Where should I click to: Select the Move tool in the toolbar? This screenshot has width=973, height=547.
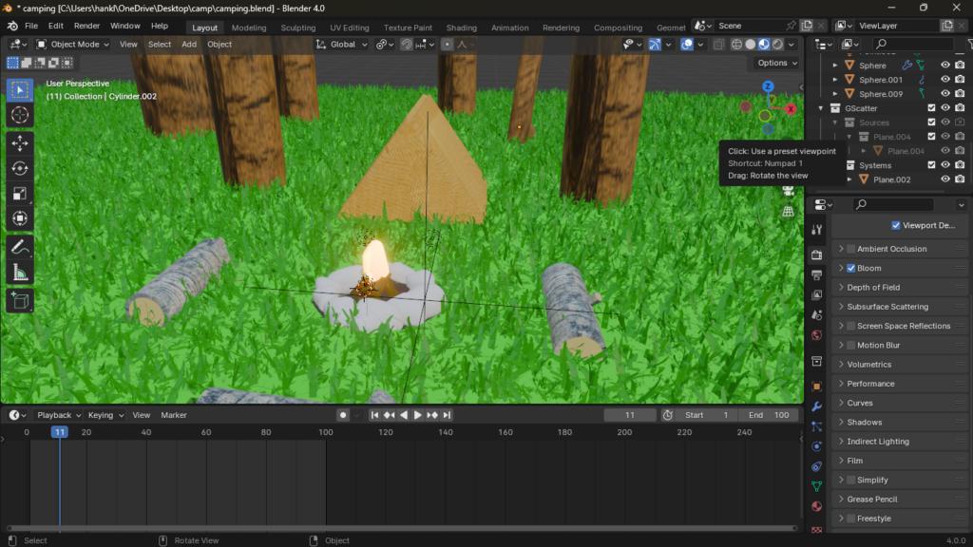[19, 142]
